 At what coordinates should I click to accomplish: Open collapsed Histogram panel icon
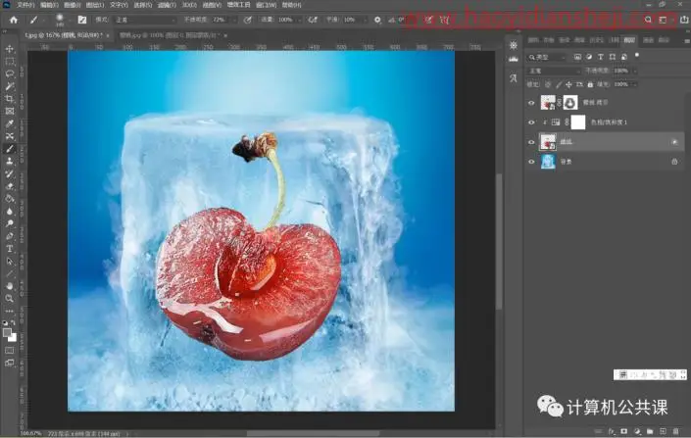(x=514, y=59)
